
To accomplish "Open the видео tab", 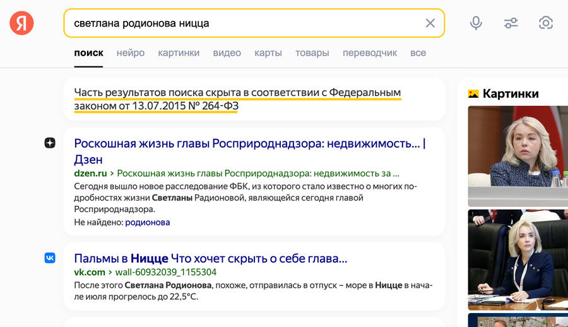I will [227, 53].
